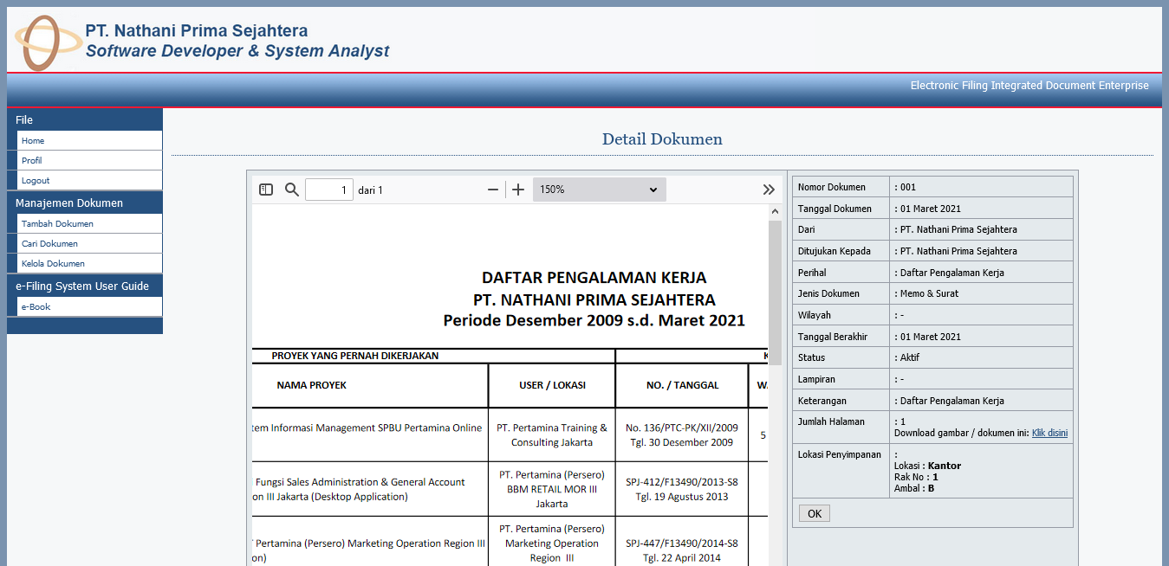Click the No. 136/PTC-PK/XII/2009 cell

tap(682, 434)
